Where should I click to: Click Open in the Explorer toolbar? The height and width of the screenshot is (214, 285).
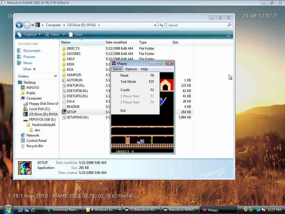[76, 34]
